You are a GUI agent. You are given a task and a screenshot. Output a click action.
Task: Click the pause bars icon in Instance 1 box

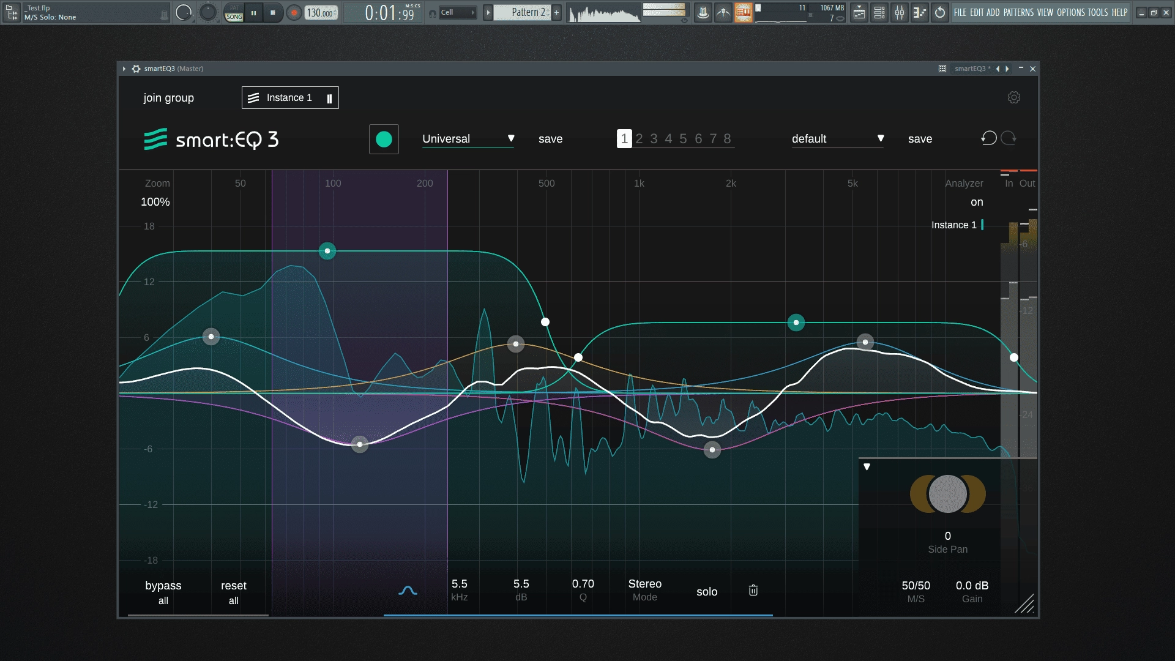point(329,98)
